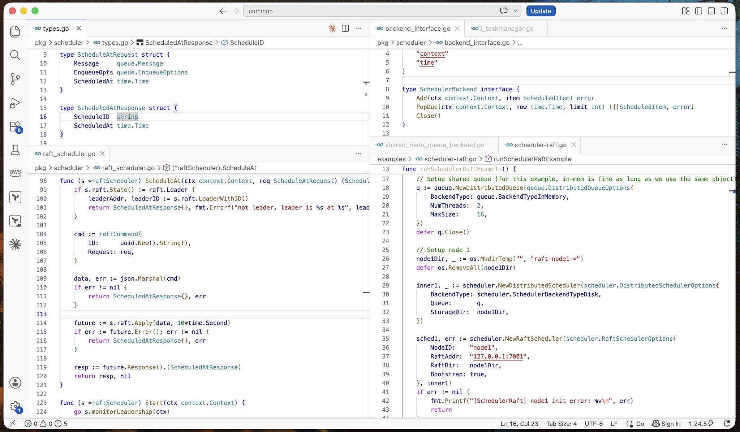Click Ln 16, Col 23 cursor position
The image size is (740, 432).
pos(519,424)
